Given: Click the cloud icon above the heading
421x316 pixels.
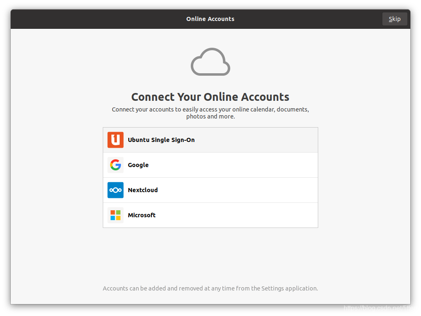Looking at the screenshot, I should 210,62.
